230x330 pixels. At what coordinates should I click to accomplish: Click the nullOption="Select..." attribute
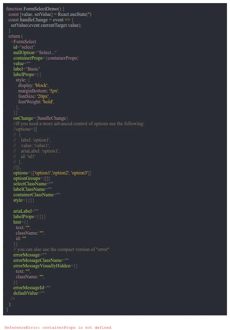pos(35,53)
